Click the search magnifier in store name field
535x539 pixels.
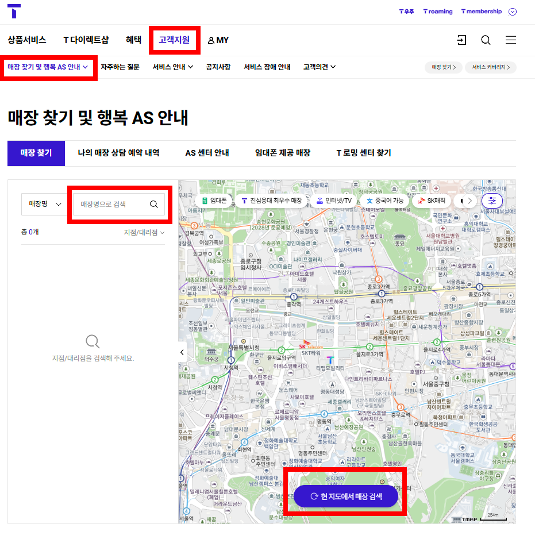point(154,204)
